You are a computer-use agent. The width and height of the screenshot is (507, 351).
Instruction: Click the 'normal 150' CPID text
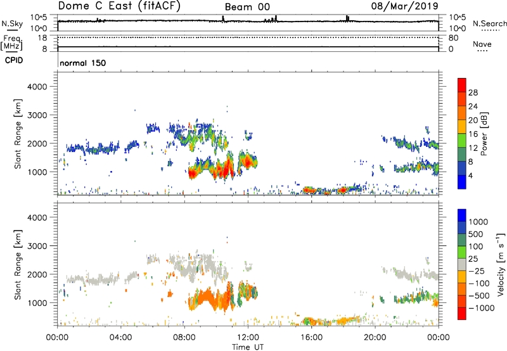pyautogui.click(x=83, y=63)
